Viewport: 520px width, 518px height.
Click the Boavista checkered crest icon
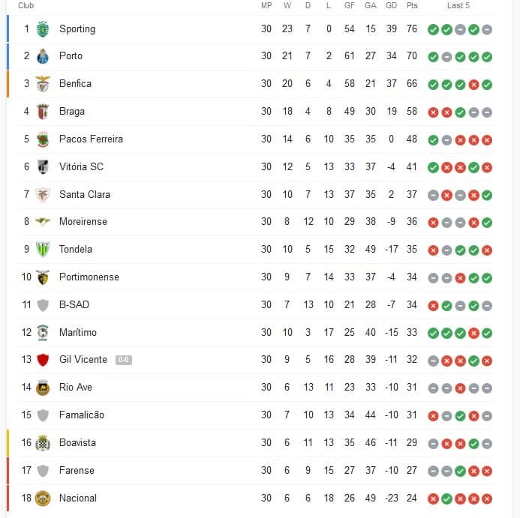point(43,443)
